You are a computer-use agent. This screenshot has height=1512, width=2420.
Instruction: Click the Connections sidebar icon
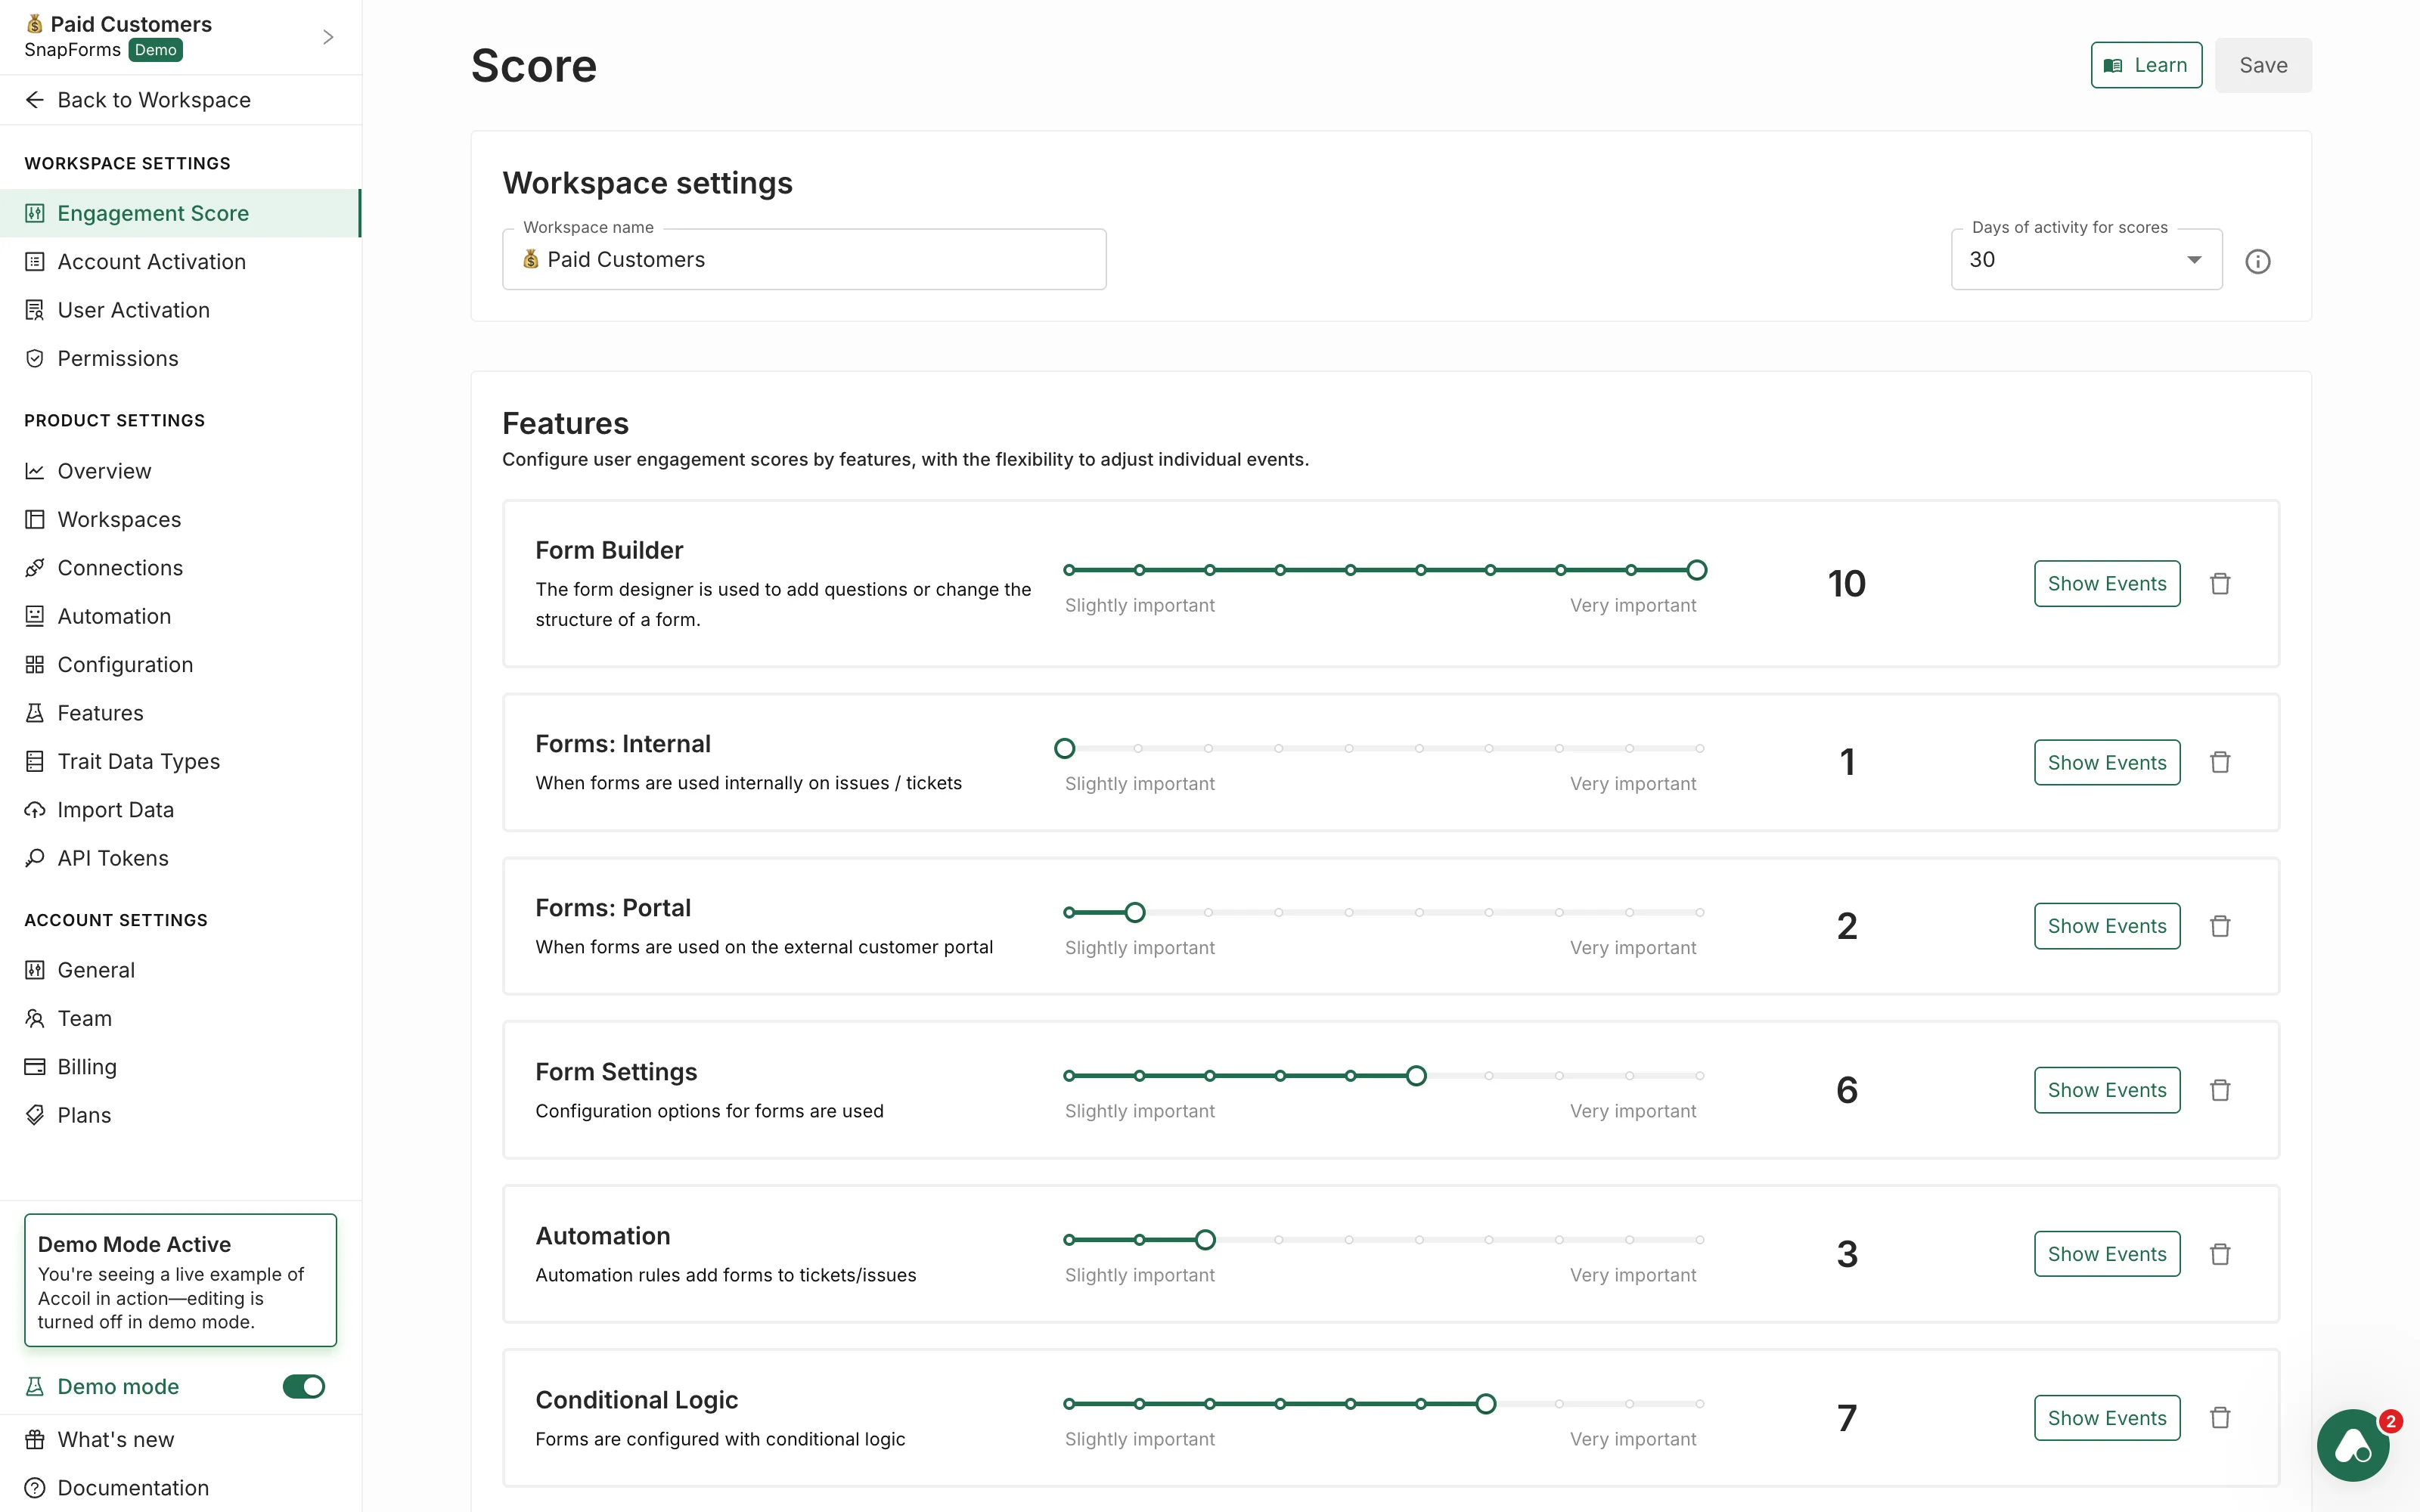pyautogui.click(x=35, y=567)
